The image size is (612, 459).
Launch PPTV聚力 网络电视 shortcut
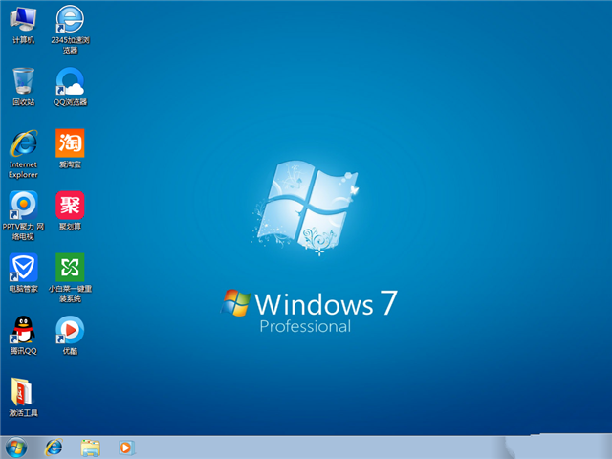coord(23,206)
